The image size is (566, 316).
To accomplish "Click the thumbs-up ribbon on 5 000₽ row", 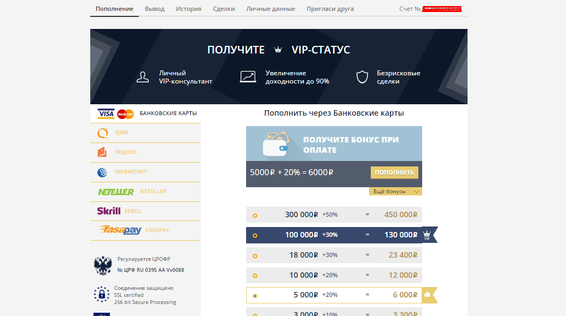I will (429, 295).
